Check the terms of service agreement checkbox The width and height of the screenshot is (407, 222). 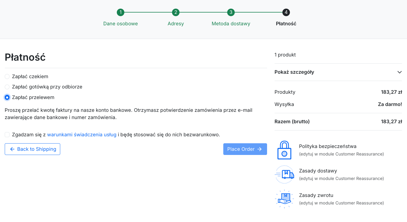click(x=7, y=135)
